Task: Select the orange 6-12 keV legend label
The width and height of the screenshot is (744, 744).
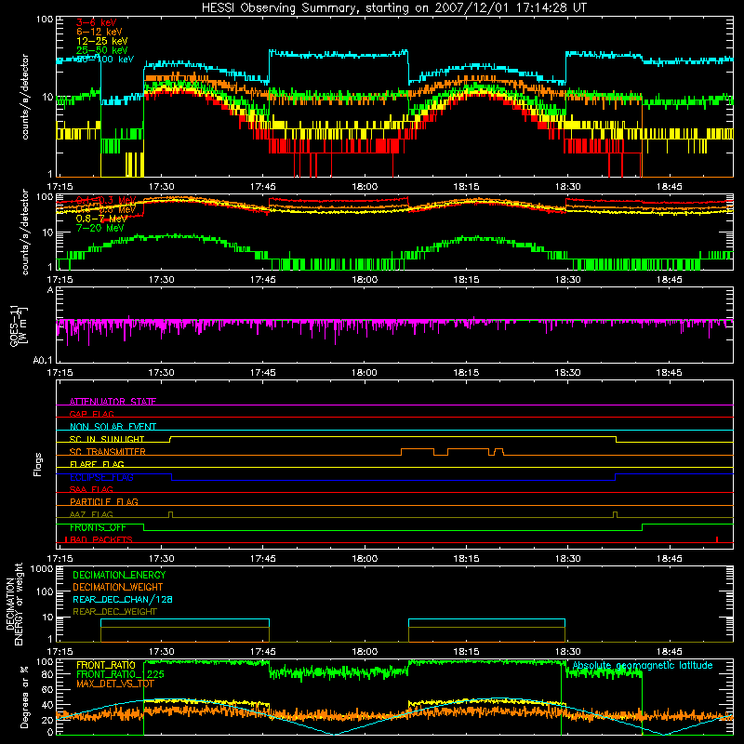Action: [x=100, y=32]
